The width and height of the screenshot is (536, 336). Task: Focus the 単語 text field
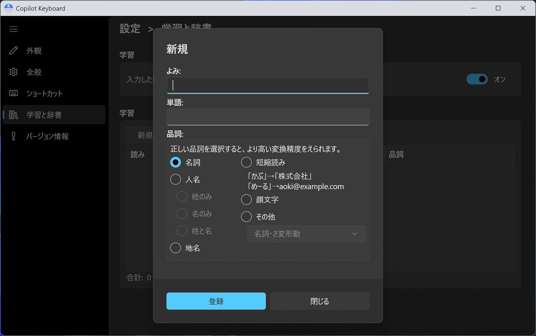(x=268, y=117)
